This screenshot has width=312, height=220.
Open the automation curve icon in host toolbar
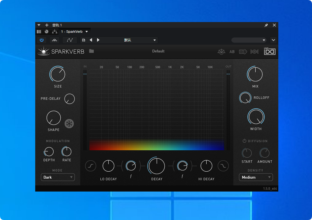pyautogui.click(x=70, y=40)
